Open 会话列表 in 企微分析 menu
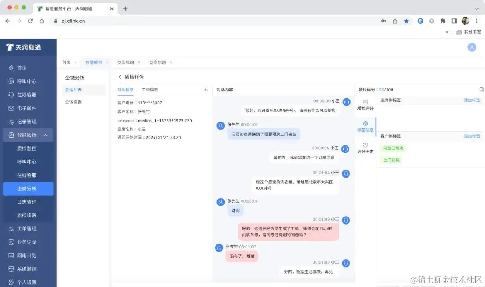 click(x=73, y=90)
